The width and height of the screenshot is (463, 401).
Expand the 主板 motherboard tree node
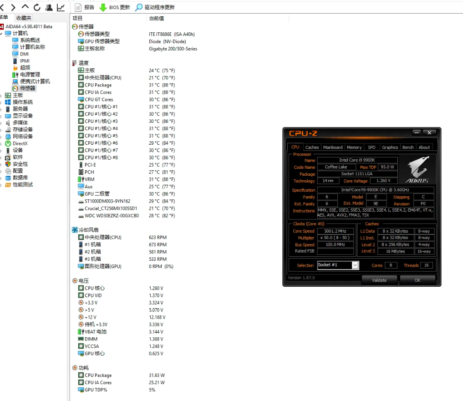pos(2,96)
